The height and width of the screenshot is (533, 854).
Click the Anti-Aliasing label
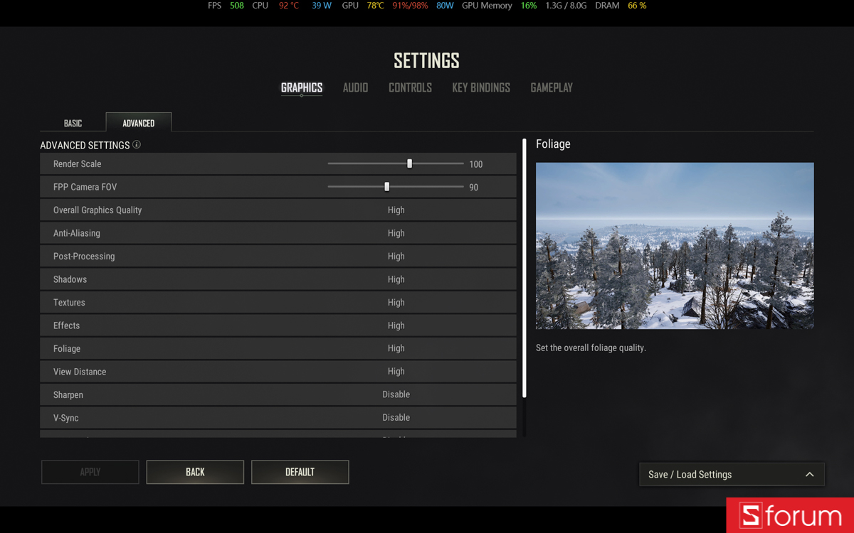(x=77, y=233)
